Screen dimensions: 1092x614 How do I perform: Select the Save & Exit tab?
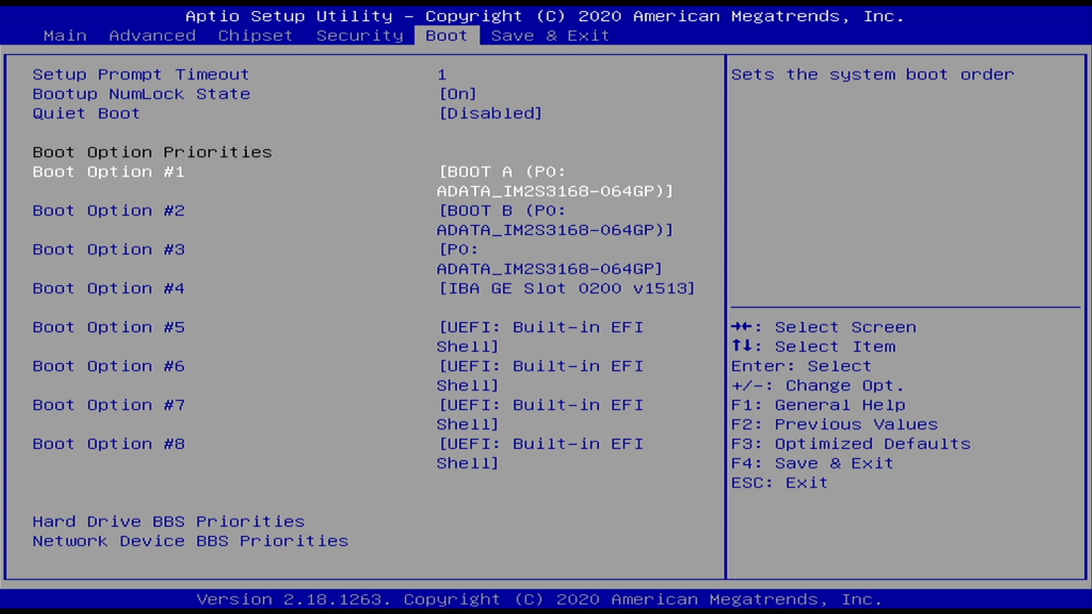pos(550,36)
